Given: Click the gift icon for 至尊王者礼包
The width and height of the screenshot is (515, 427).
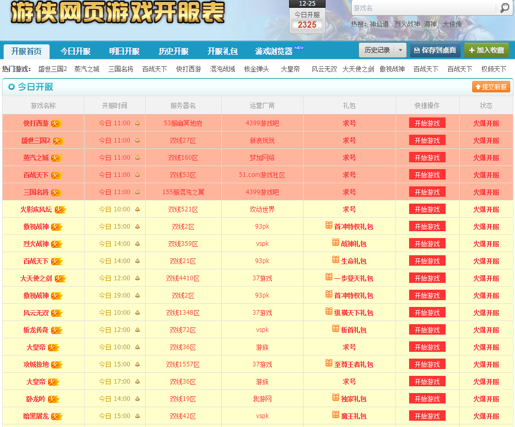Looking at the screenshot, I should pos(329,363).
